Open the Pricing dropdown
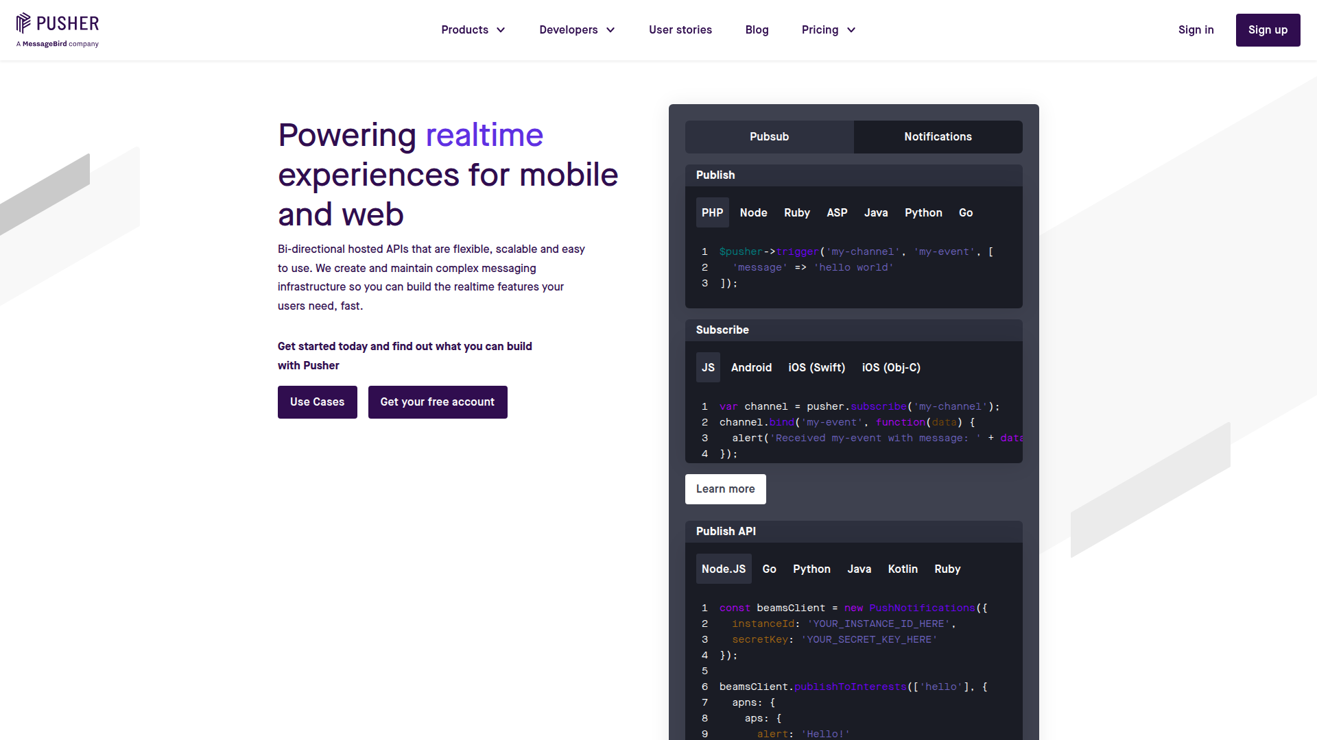Image resolution: width=1317 pixels, height=740 pixels. pos(829,30)
